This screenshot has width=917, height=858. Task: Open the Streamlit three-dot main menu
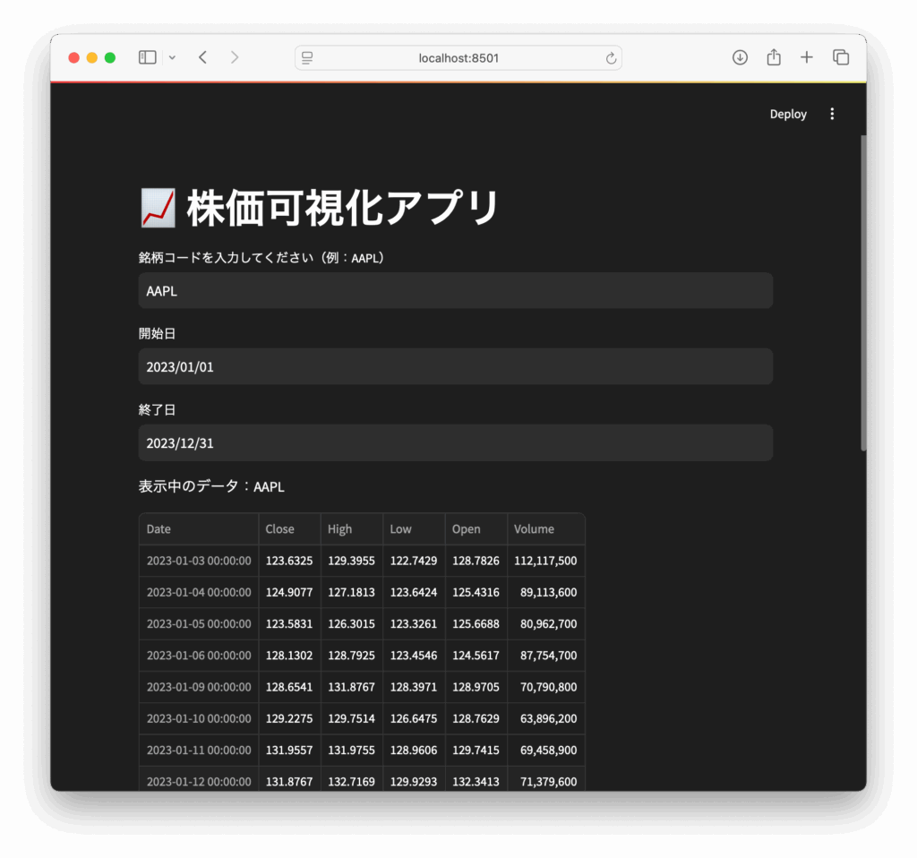point(832,114)
